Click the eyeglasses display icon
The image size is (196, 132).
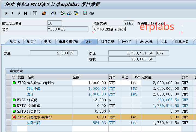pos(92,13)
